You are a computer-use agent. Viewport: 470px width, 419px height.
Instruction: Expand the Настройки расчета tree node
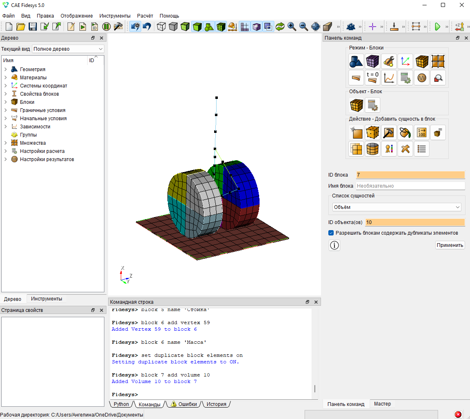click(5, 151)
